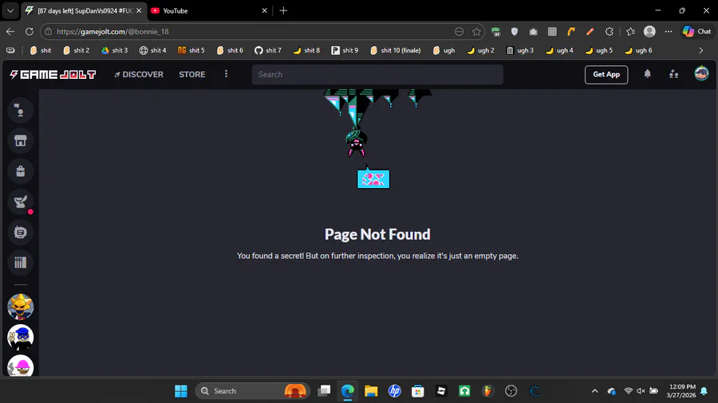This screenshot has height=403, width=718.
Task: Open the chat icon in sidebar
Action: (20, 232)
